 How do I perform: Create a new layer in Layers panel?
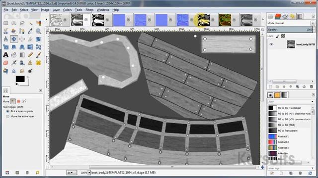coord(270,87)
